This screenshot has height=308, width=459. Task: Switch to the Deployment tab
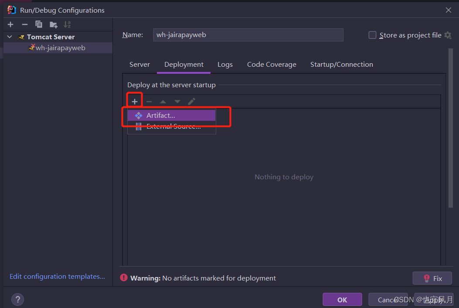coord(184,65)
